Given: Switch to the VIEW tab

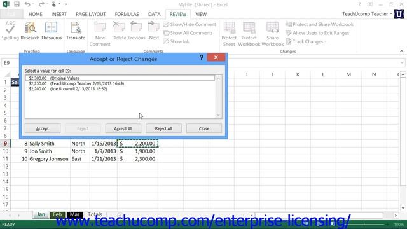Looking at the screenshot, I should tap(201, 14).
